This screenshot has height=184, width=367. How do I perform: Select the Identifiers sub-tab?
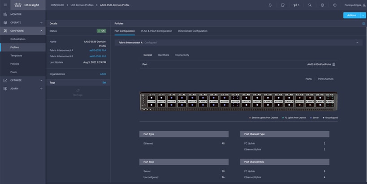coord(164,55)
